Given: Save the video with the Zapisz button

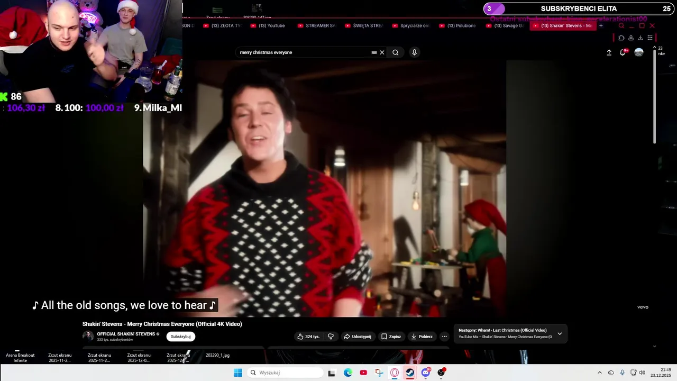Looking at the screenshot, I should pyautogui.click(x=391, y=337).
